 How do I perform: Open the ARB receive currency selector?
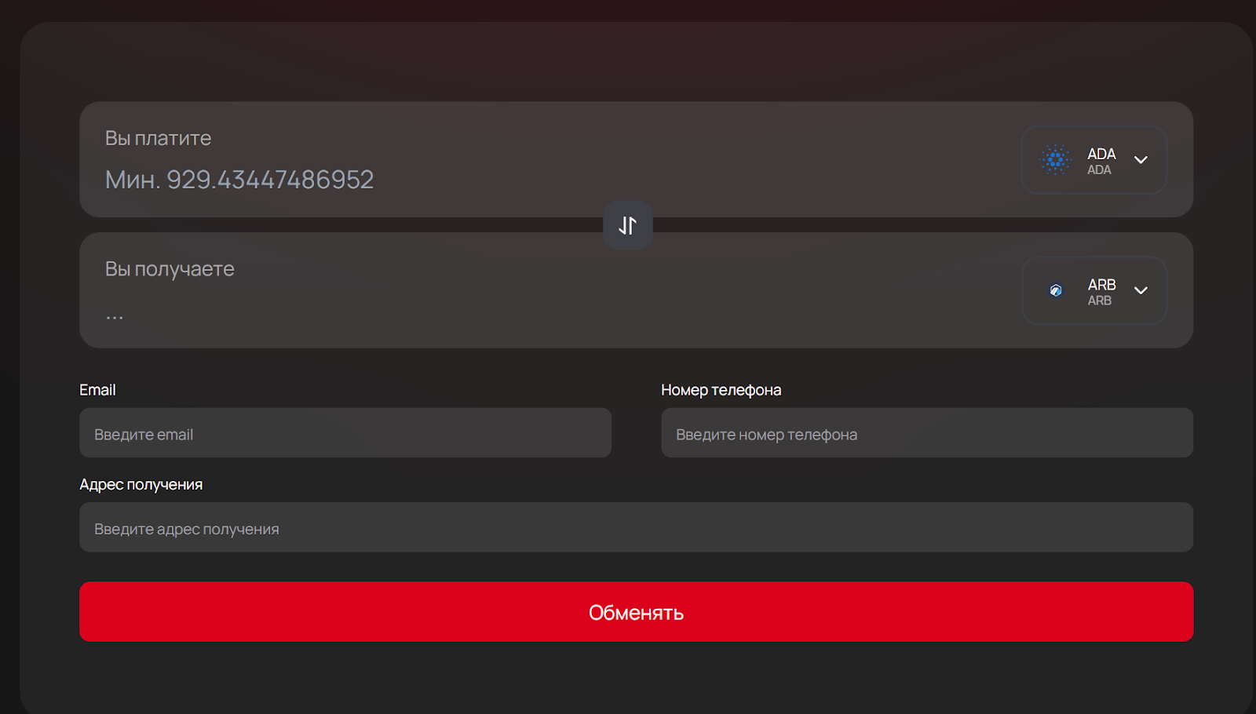[x=1094, y=291]
